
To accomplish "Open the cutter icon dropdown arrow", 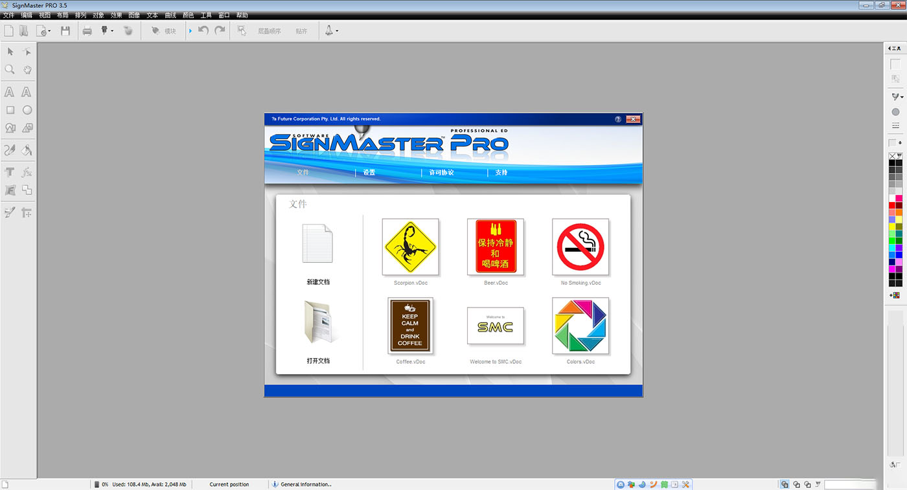I will pyautogui.click(x=112, y=31).
